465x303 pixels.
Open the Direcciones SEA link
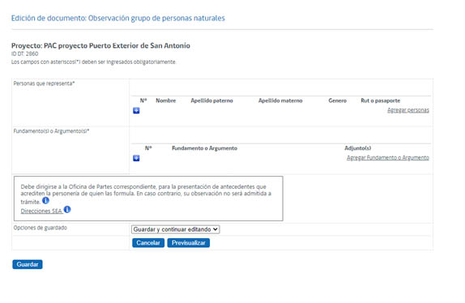click(41, 211)
